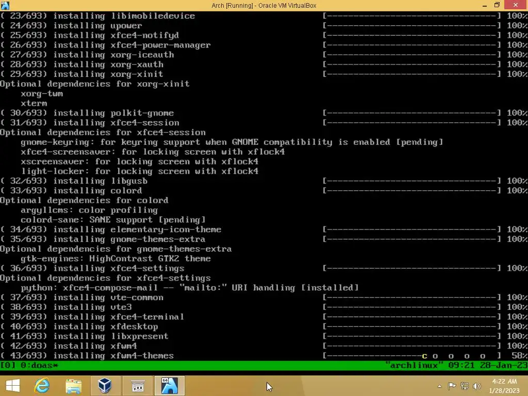Click the 'installing vte3' line

(x=66, y=307)
